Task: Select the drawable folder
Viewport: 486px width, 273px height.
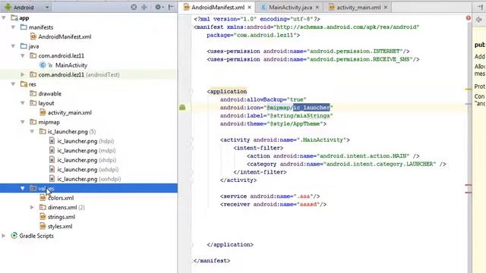Action: [49, 93]
